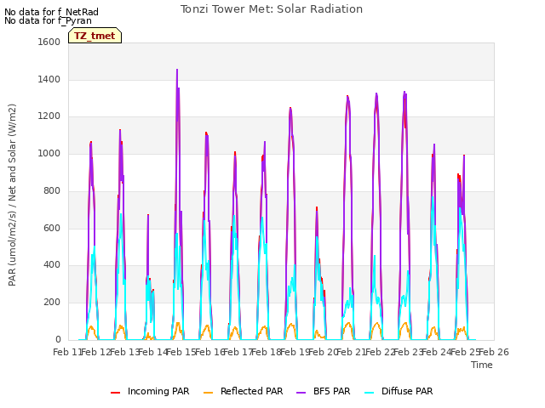The image size is (545, 408).
Task: Click the Feb 11 x-axis tick label
Action: tap(67, 352)
